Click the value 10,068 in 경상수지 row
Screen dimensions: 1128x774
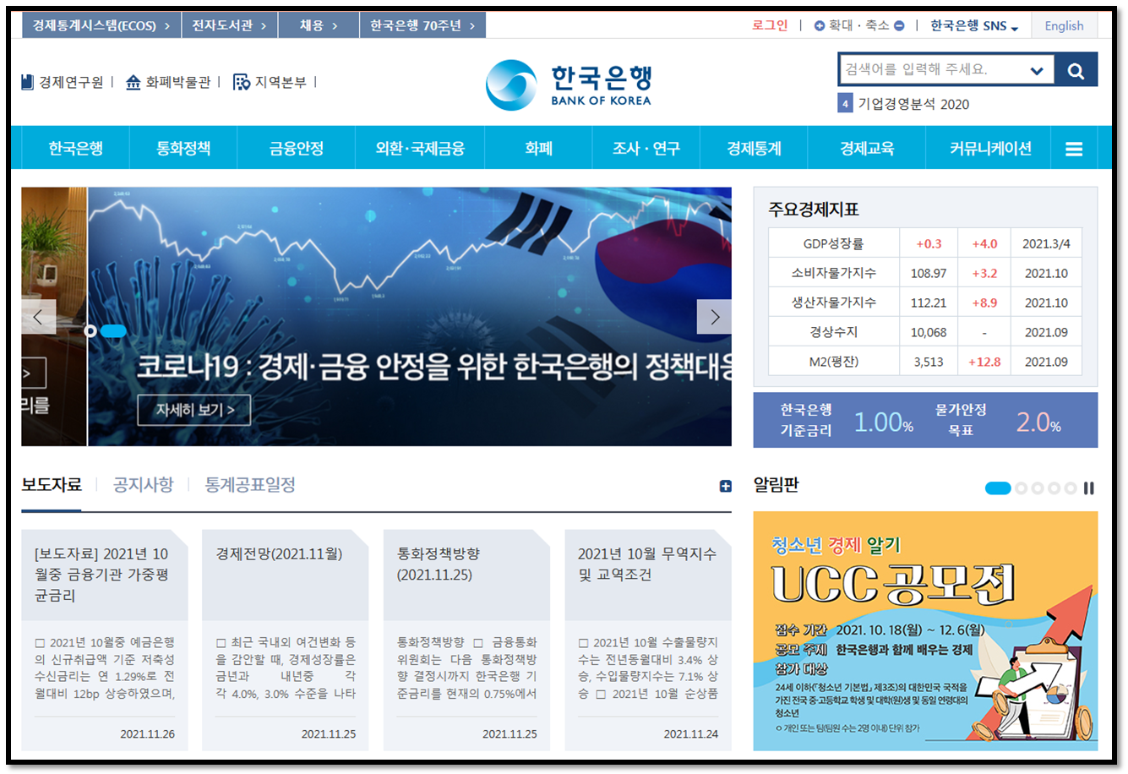929,332
